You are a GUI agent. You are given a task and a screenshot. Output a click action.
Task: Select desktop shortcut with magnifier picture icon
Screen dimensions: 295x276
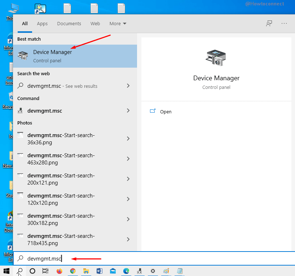pyautogui.click(x=40, y=9)
